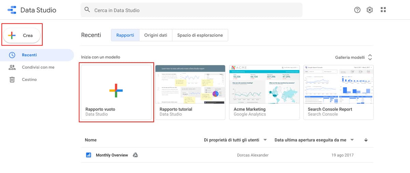Select Recenti in the sidebar

pos(37,55)
